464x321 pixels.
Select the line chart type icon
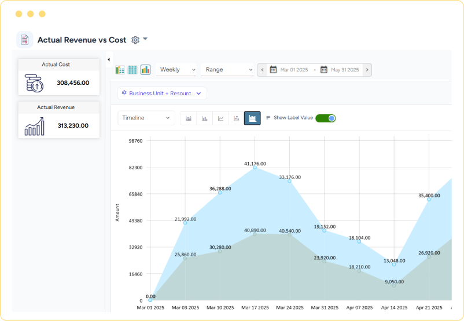[220, 118]
